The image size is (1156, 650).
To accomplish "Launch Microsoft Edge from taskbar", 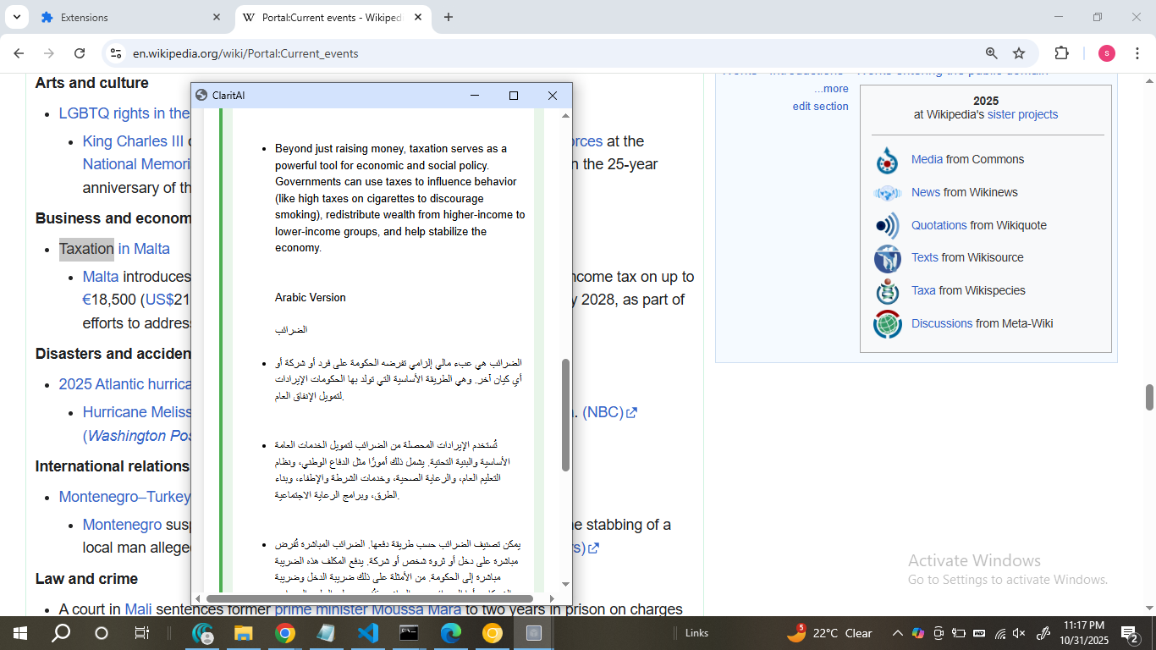I will point(450,633).
